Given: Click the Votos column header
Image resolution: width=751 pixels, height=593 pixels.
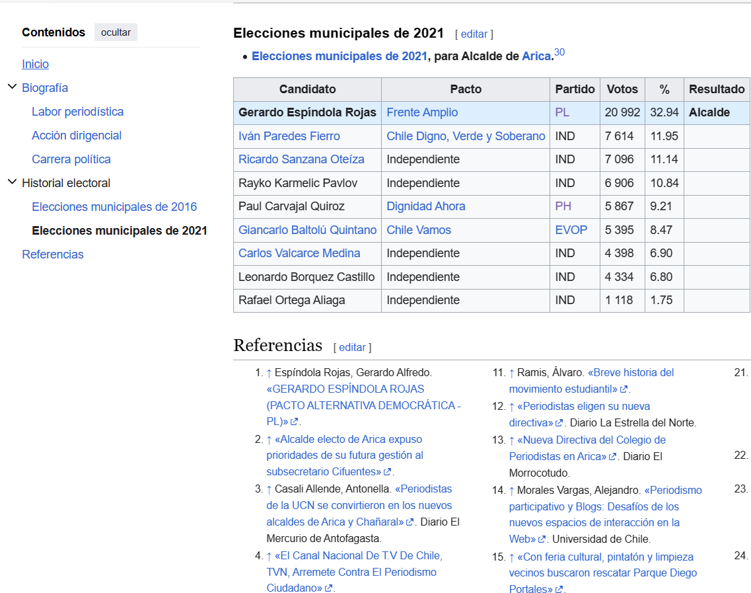Looking at the screenshot, I should (622, 89).
